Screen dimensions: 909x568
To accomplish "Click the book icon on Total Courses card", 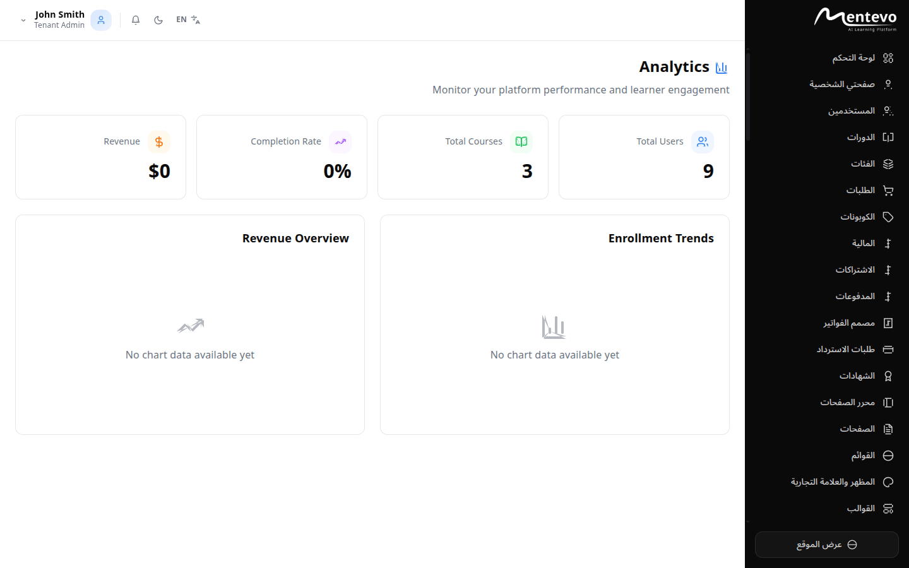I will click(521, 141).
